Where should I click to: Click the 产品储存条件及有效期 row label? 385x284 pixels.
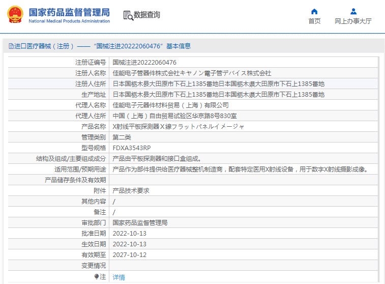click(75, 180)
